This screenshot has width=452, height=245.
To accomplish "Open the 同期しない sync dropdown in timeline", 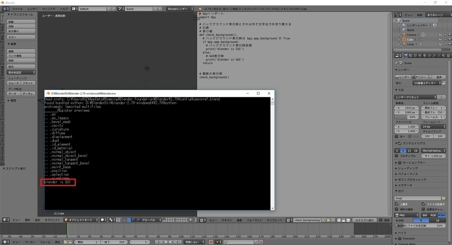I will pos(194,242).
